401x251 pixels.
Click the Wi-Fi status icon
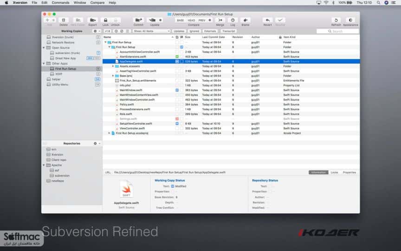pos(326,3)
